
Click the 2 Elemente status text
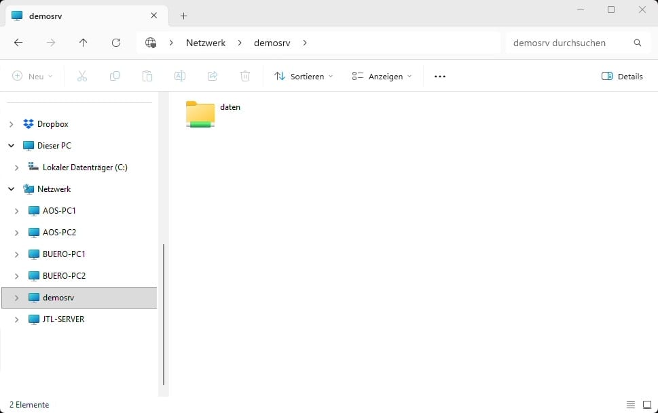click(x=29, y=405)
